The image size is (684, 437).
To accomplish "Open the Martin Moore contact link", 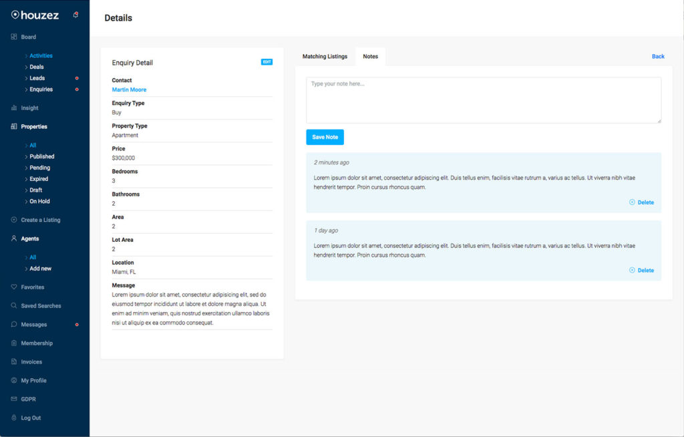I will click(x=129, y=90).
